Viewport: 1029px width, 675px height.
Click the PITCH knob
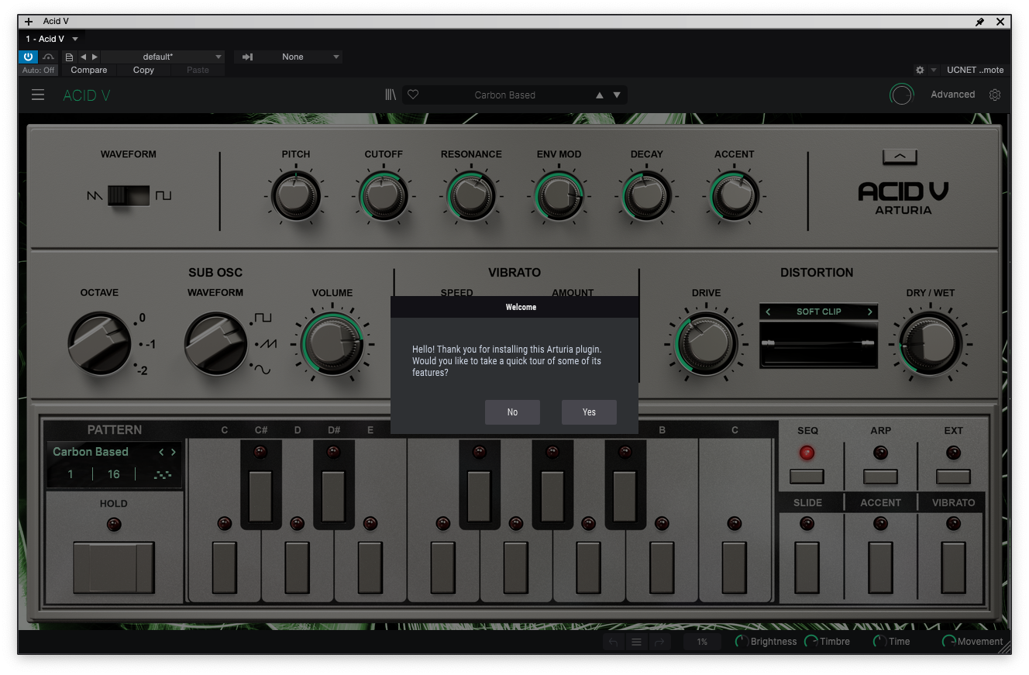(296, 197)
